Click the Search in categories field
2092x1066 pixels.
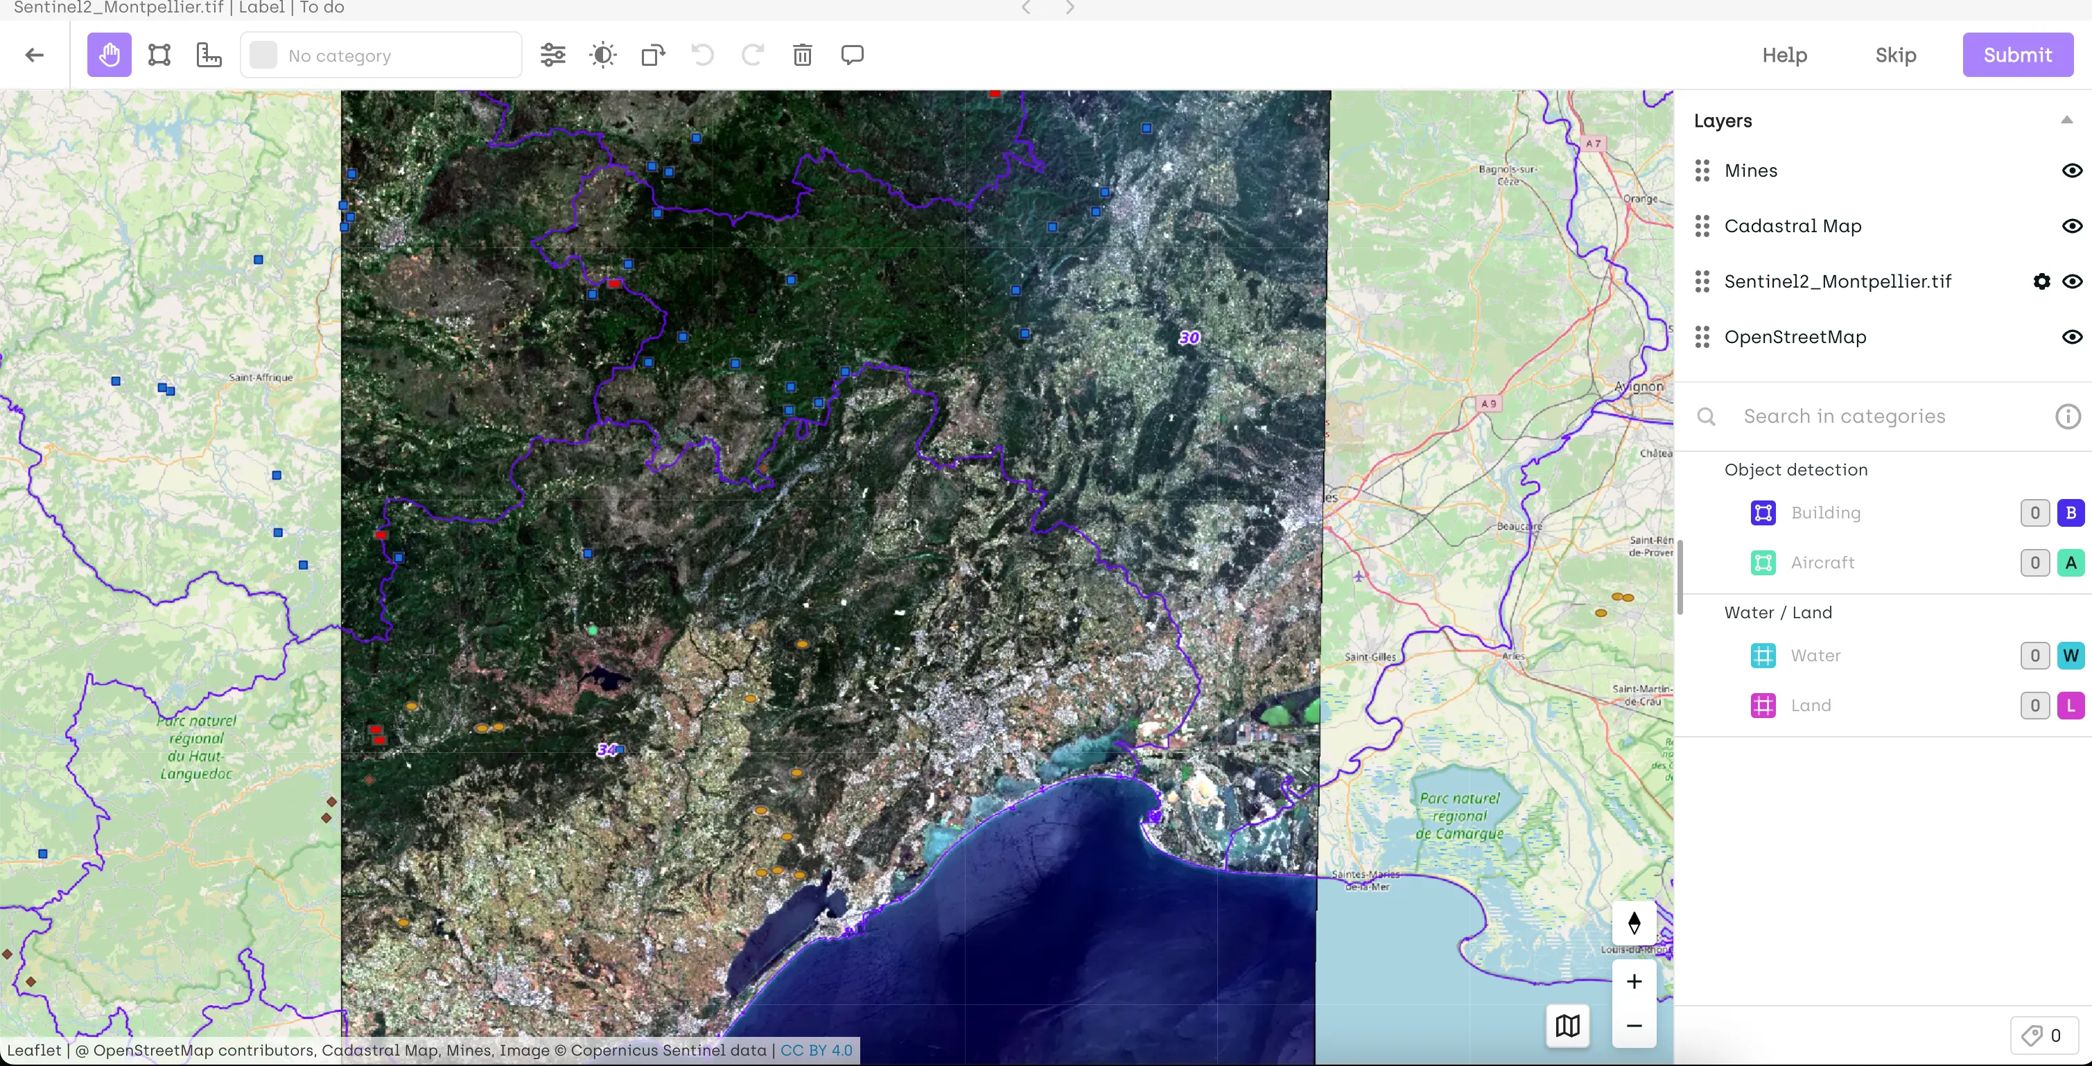pos(1845,417)
